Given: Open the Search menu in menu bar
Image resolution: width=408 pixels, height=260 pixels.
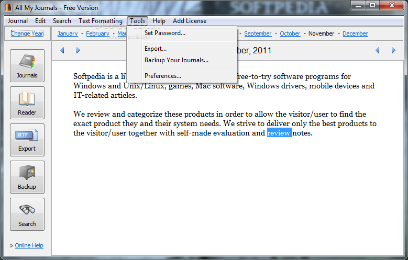Looking at the screenshot, I should [62, 21].
